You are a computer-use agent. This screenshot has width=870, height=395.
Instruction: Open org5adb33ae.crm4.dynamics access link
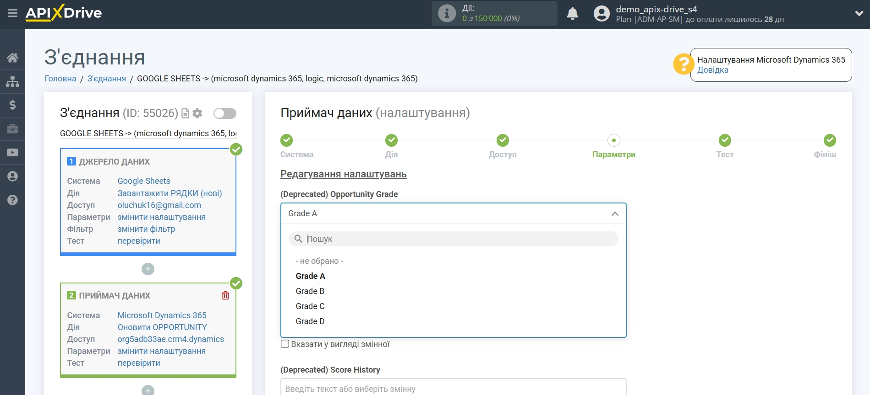(171, 339)
